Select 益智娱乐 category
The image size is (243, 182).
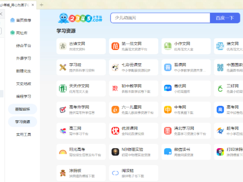[22, 109]
